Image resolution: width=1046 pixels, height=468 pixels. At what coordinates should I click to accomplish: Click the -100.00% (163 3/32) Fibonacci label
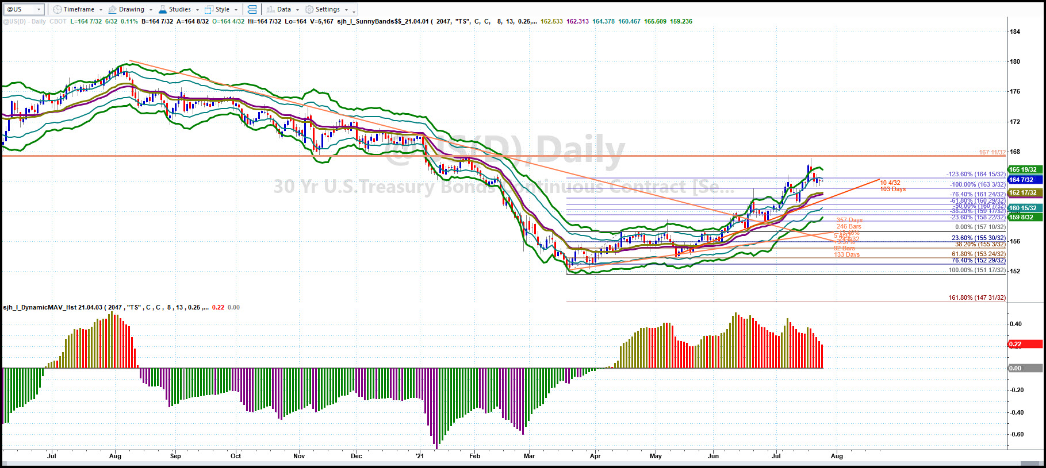978,184
